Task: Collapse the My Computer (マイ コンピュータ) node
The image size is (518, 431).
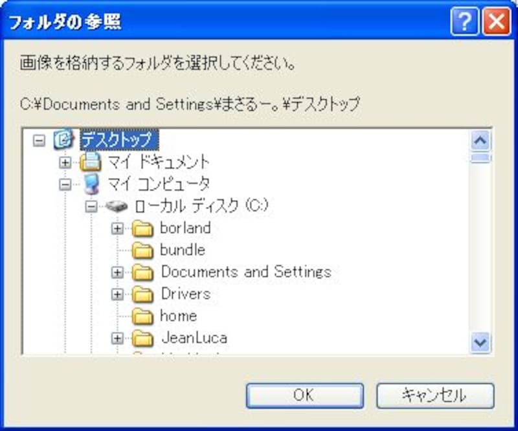Action: [x=65, y=184]
